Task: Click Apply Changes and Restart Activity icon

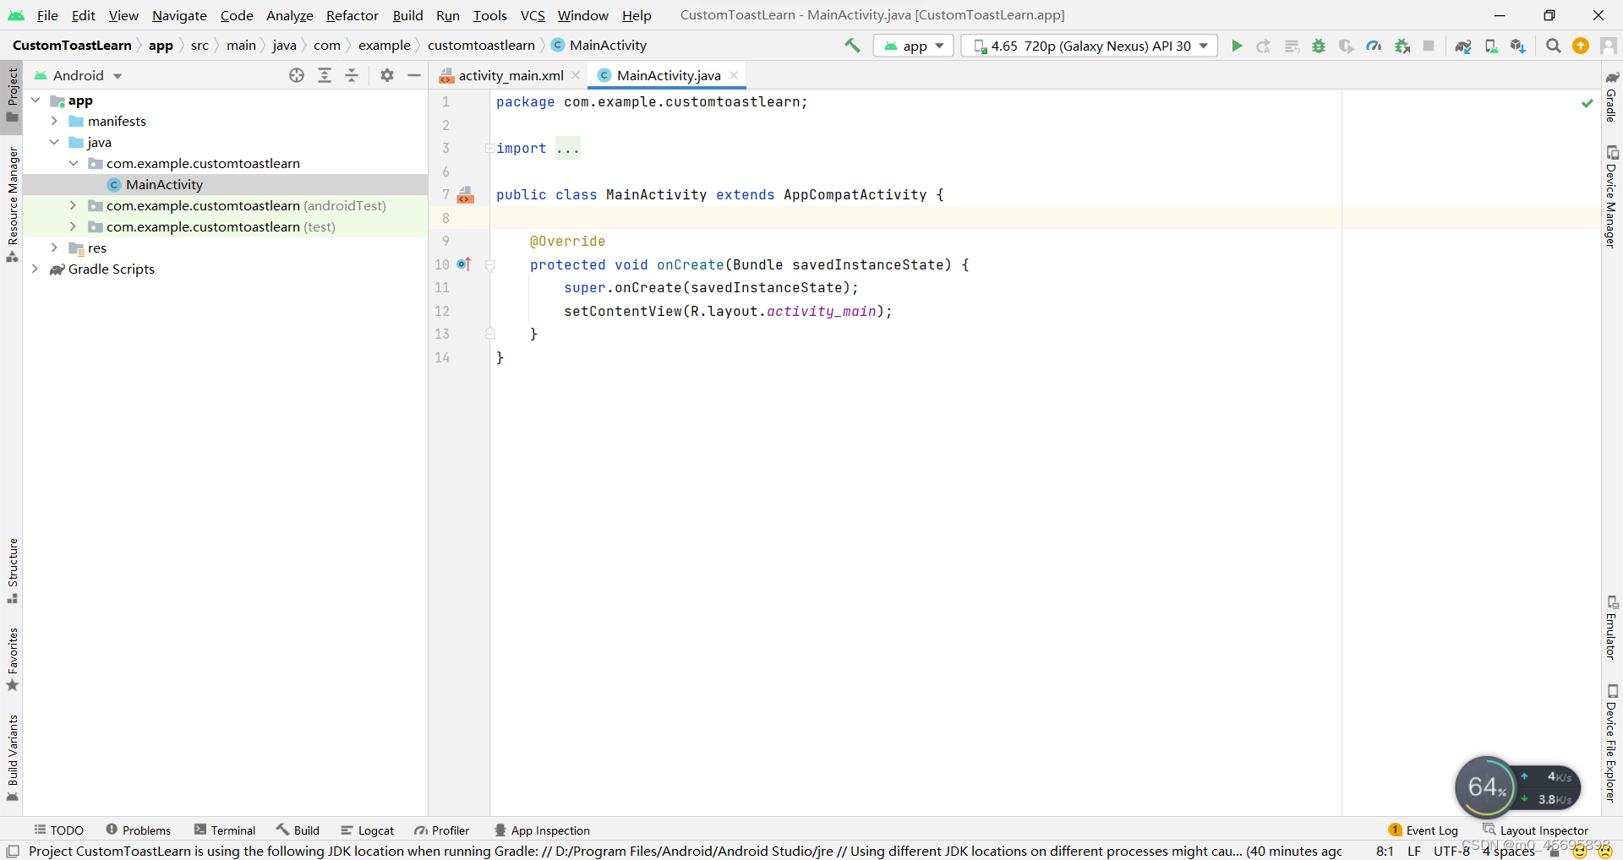Action: coord(1264,46)
